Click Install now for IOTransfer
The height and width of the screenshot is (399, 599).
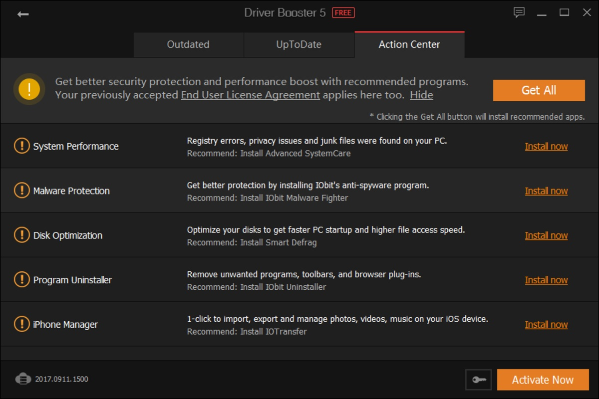546,324
